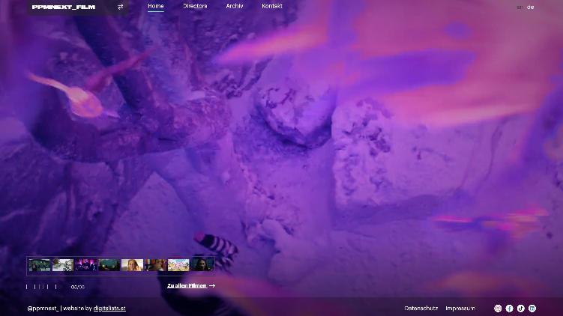Screen dimensions: 563x316
Task: Switch the language to German (de)
Action: (530, 7)
